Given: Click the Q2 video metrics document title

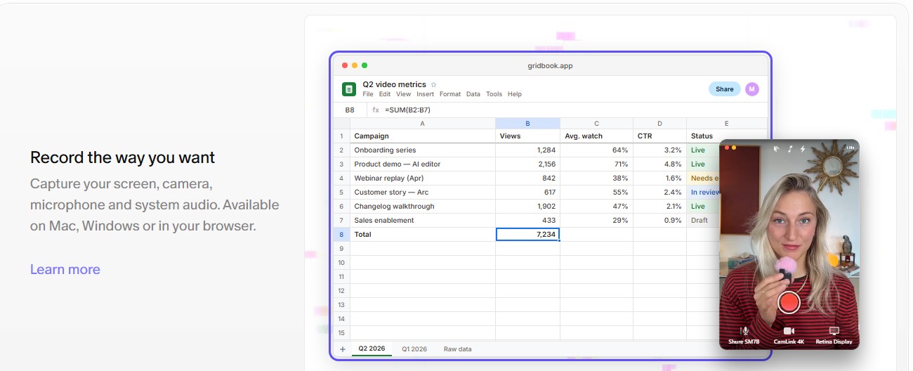Looking at the screenshot, I should [395, 84].
